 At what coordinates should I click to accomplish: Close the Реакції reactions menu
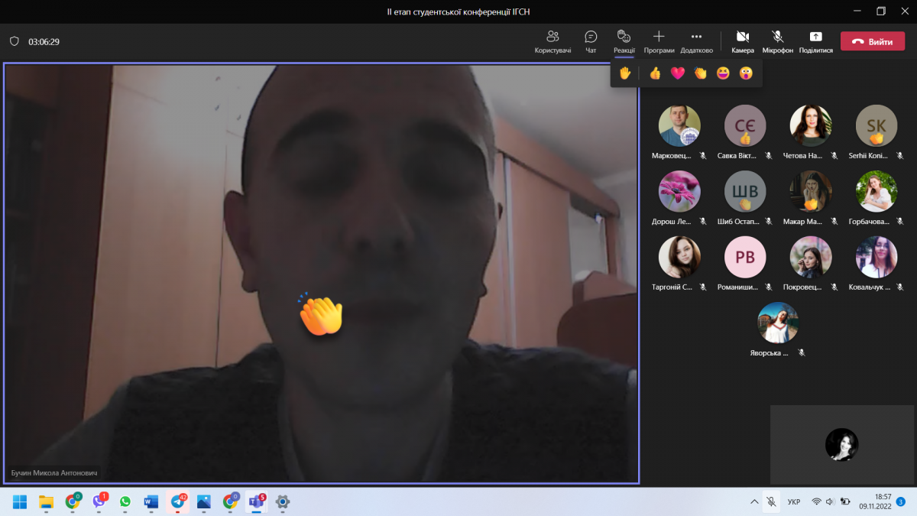pos(624,41)
